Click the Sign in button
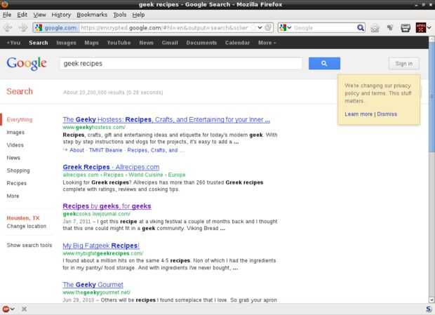Viewport: 435px width, 315px height. (404, 64)
